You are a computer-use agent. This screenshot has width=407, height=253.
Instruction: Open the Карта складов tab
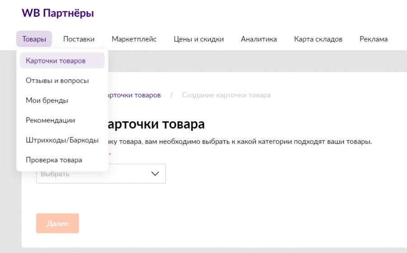(318, 39)
